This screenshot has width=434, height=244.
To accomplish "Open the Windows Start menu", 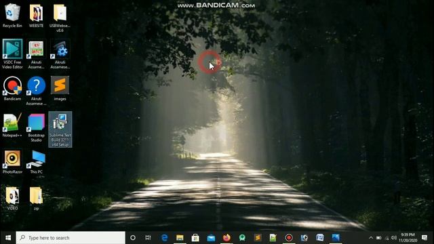I will [x=8, y=238].
